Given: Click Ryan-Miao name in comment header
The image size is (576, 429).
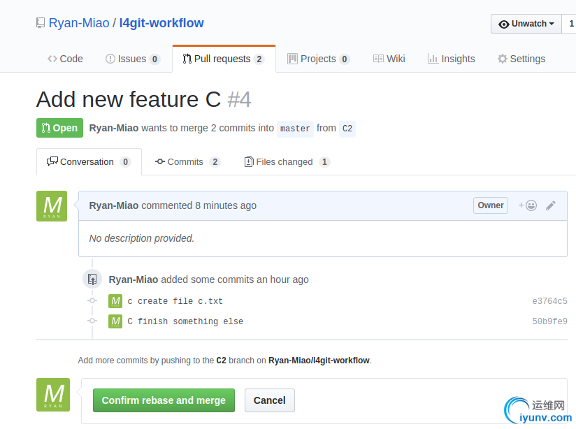Looking at the screenshot, I should coord(114,205).
